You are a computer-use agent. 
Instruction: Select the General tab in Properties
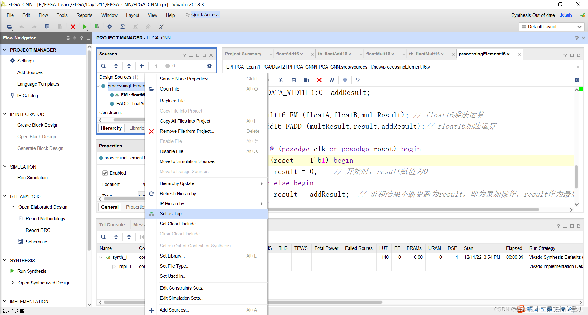click(x=110, y=207)
